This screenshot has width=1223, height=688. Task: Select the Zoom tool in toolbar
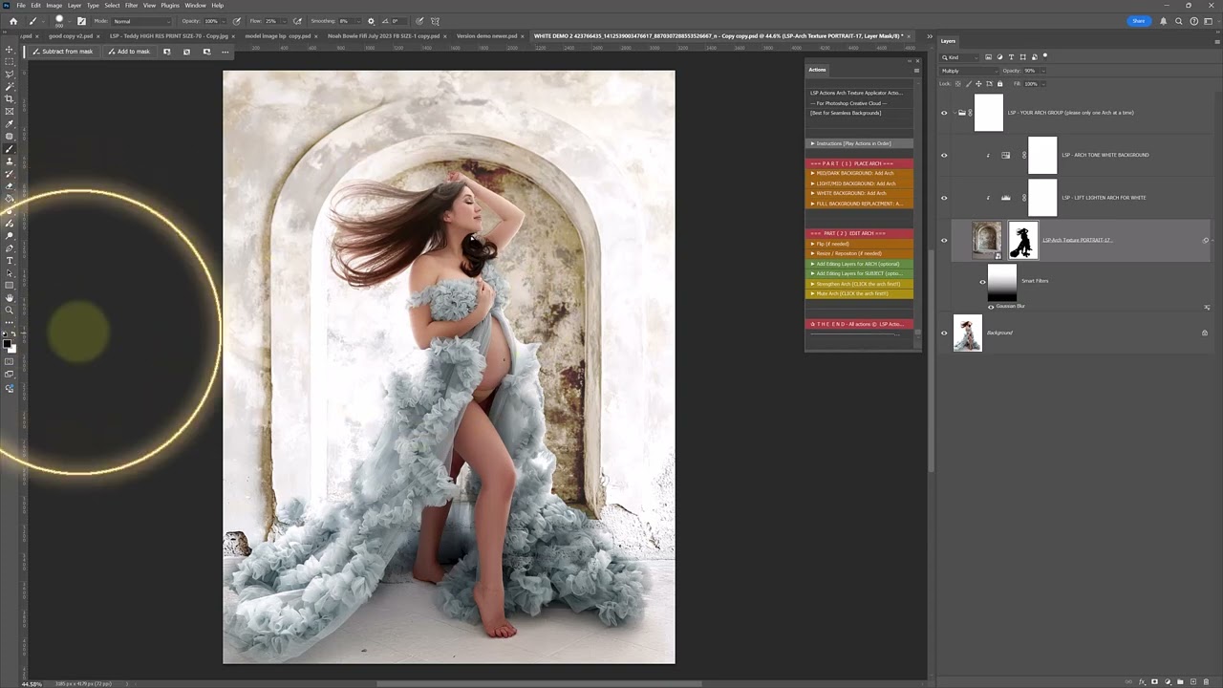coord(10,311)
